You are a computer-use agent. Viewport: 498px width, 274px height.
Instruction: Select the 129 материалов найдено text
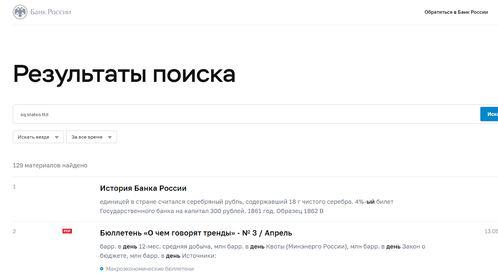point(50,165)
